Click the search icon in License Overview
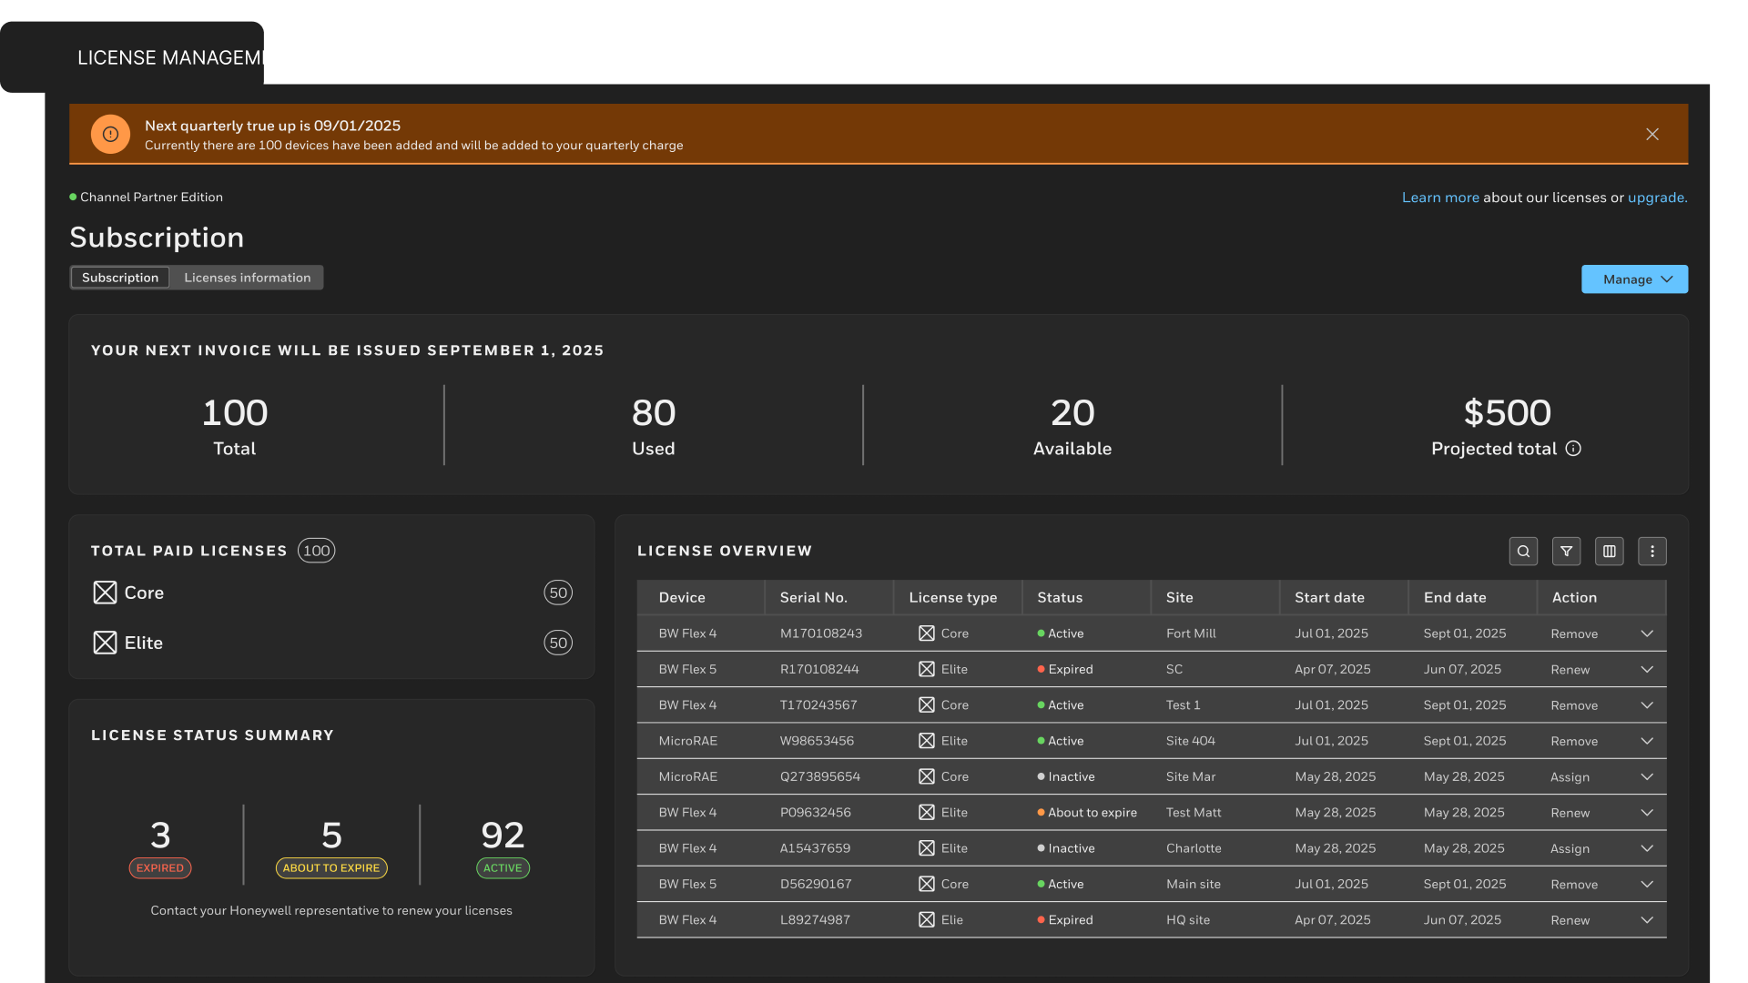 1523,551
